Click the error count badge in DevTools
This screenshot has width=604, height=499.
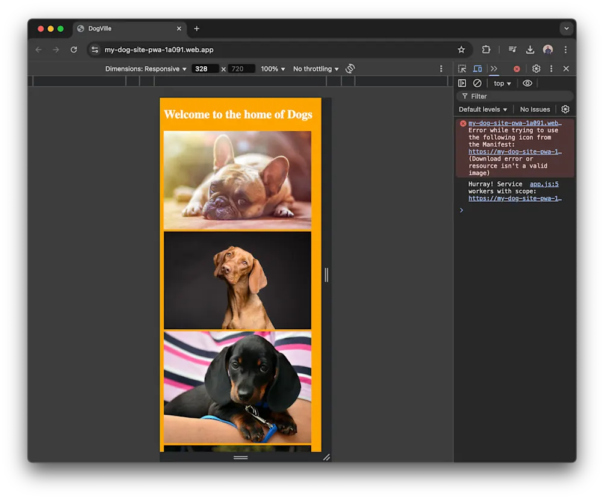tap(517, 69)
